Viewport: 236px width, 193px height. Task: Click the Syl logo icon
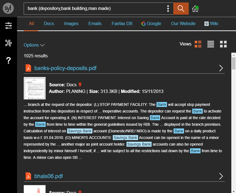point(8,9)
